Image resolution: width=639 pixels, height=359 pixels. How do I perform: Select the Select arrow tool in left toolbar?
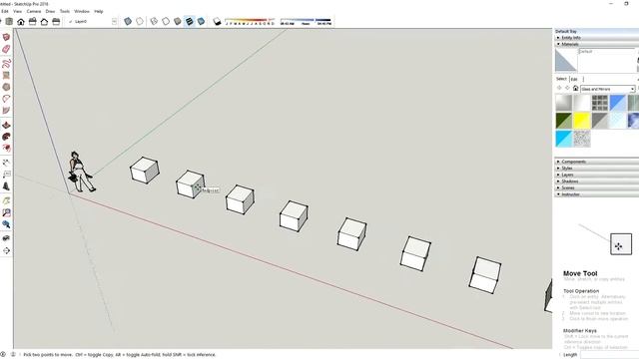[x=6, y=38]
